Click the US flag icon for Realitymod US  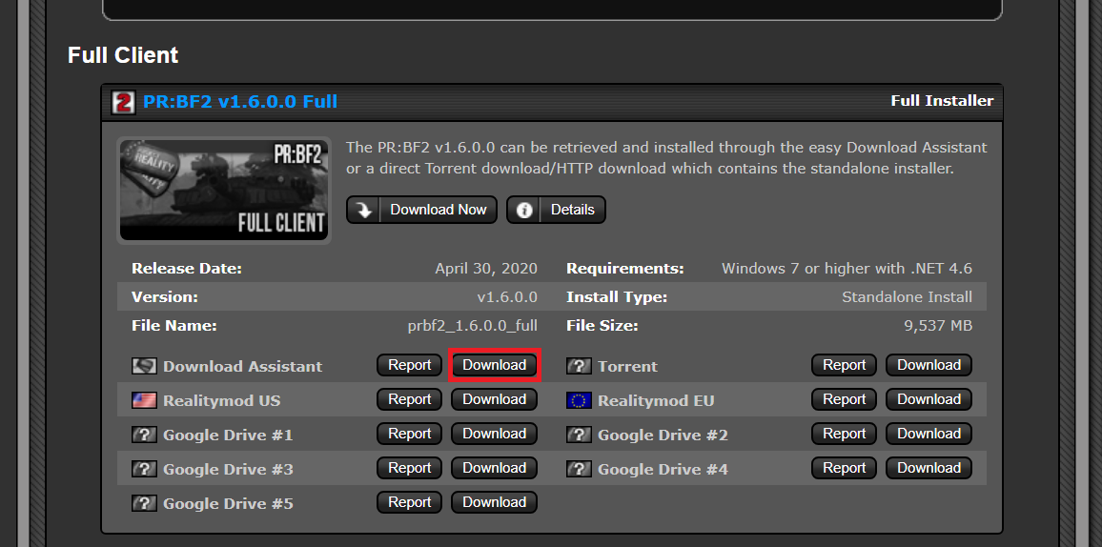(x=144, y=400)
